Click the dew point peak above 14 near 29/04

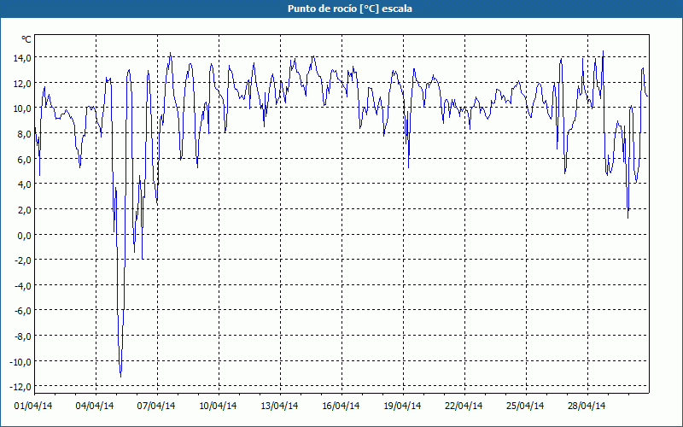click(x=603, y=51)
